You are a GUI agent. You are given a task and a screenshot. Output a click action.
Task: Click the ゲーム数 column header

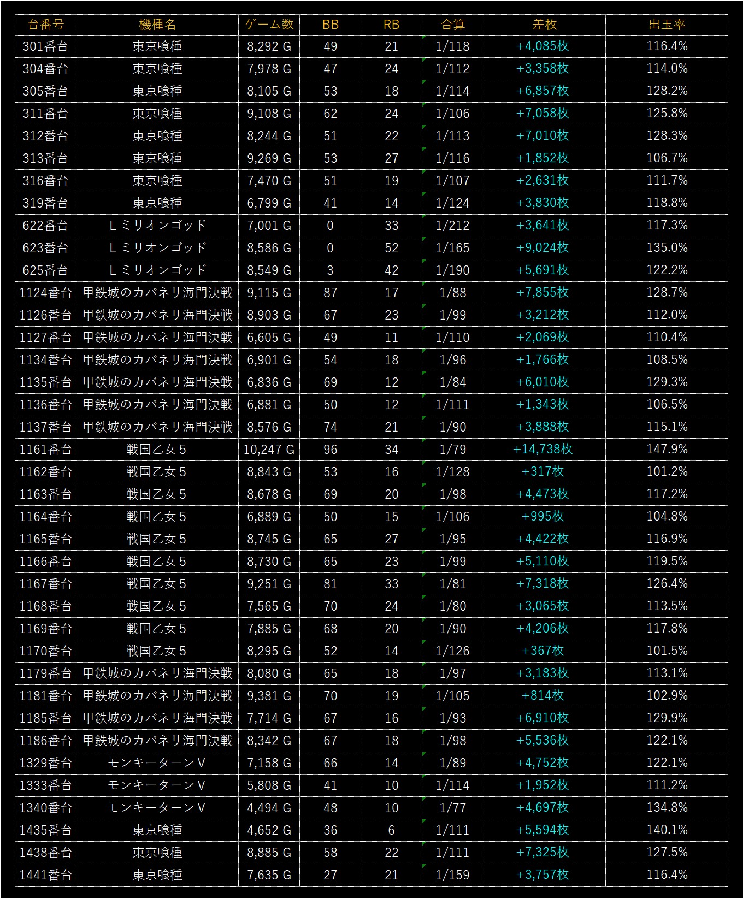tap(269, 25)
